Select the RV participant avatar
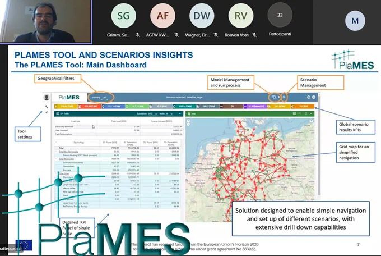 tap(241, 16)
